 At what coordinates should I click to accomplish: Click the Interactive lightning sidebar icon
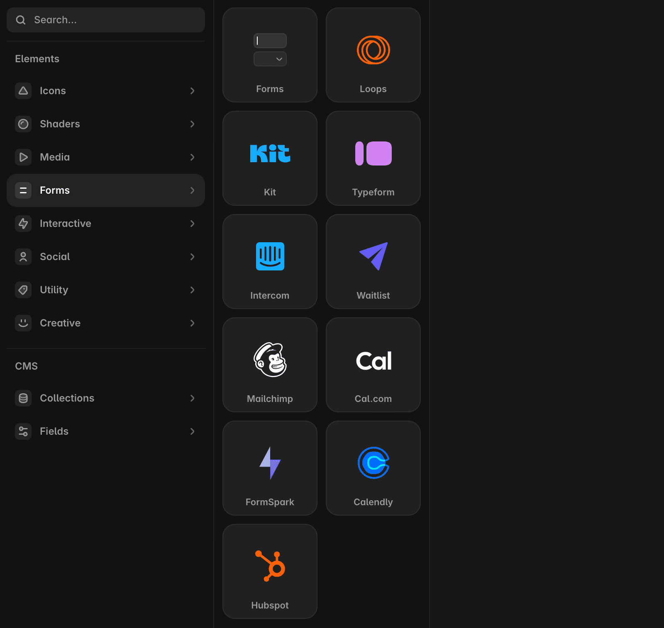coord(23,224)
